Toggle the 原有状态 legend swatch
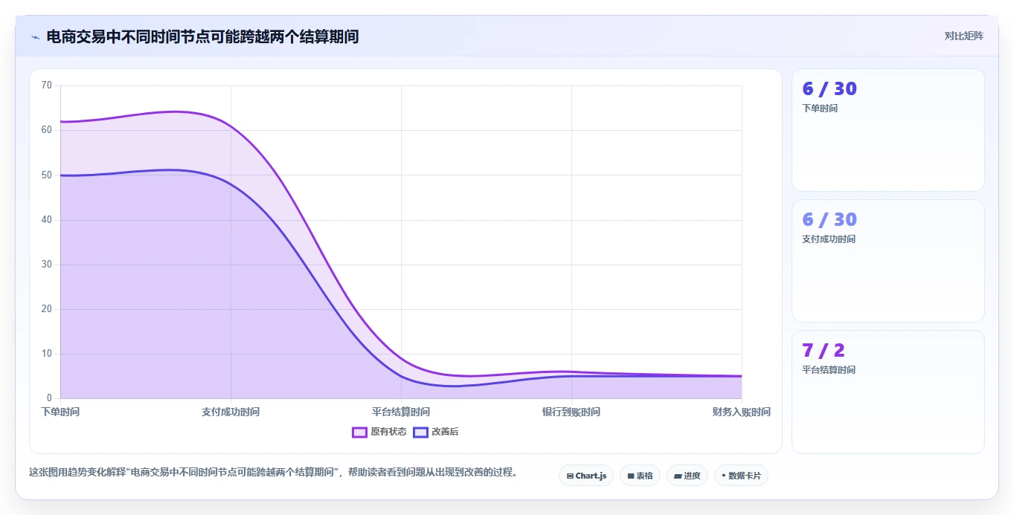This screenshot has width=1014, height=515. pos(359,433)
